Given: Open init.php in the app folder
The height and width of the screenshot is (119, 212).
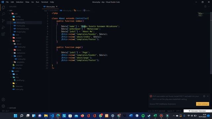Looking at the screenshot, I should tap(19, 68).
